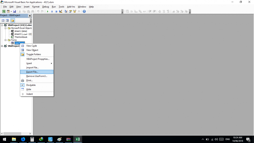Viewport: 254px width, 143px height.
Task: Open Excel from the Windows taskbar
Action: coord(77,139)
